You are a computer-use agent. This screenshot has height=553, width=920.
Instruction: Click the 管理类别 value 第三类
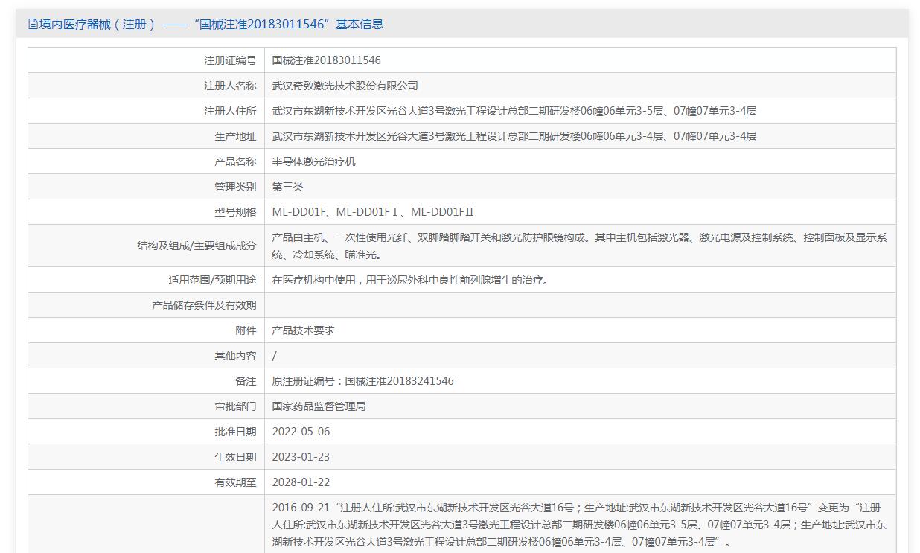(x=287, y=187)
